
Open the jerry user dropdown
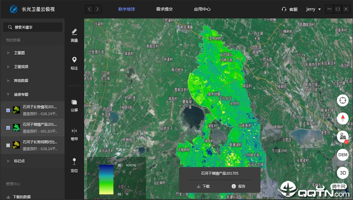click(313, 9)
